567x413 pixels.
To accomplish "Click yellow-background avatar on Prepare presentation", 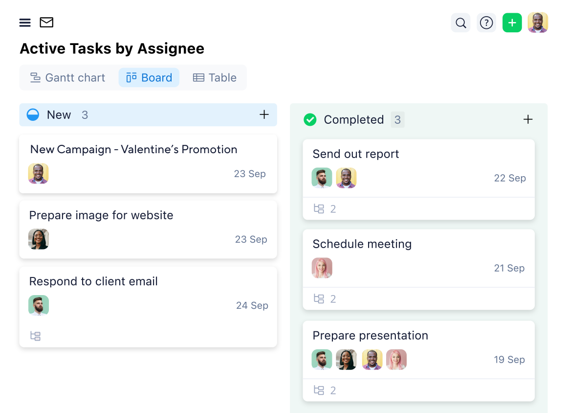I will coord(372,360).
